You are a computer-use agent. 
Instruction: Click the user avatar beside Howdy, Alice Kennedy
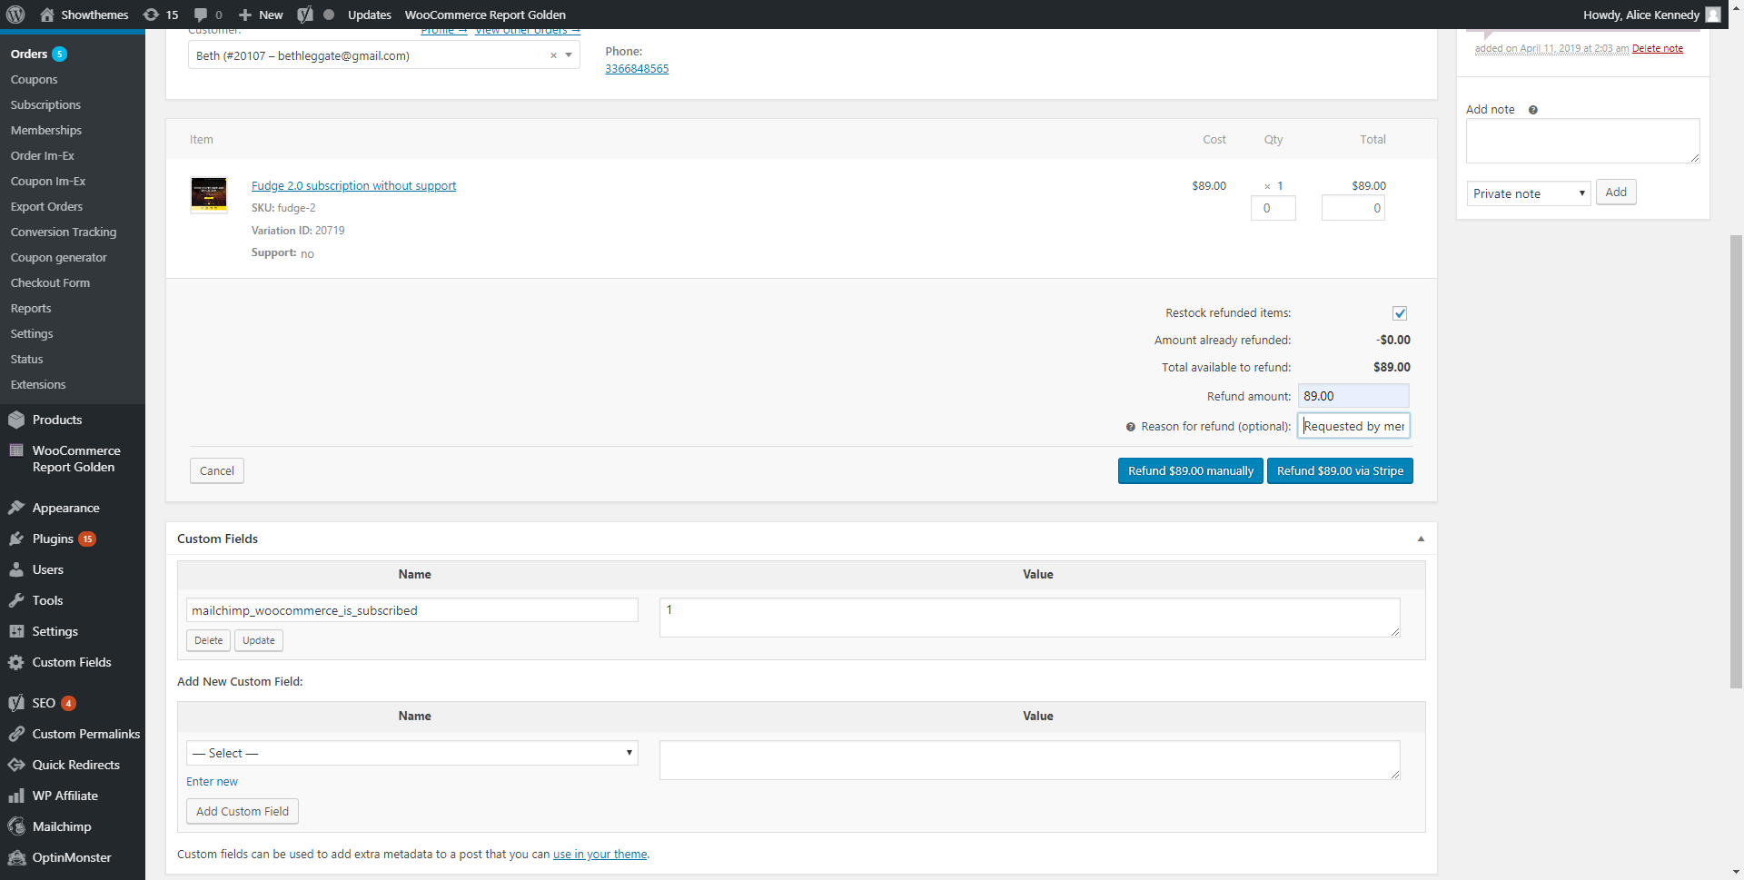point(1713,15)
